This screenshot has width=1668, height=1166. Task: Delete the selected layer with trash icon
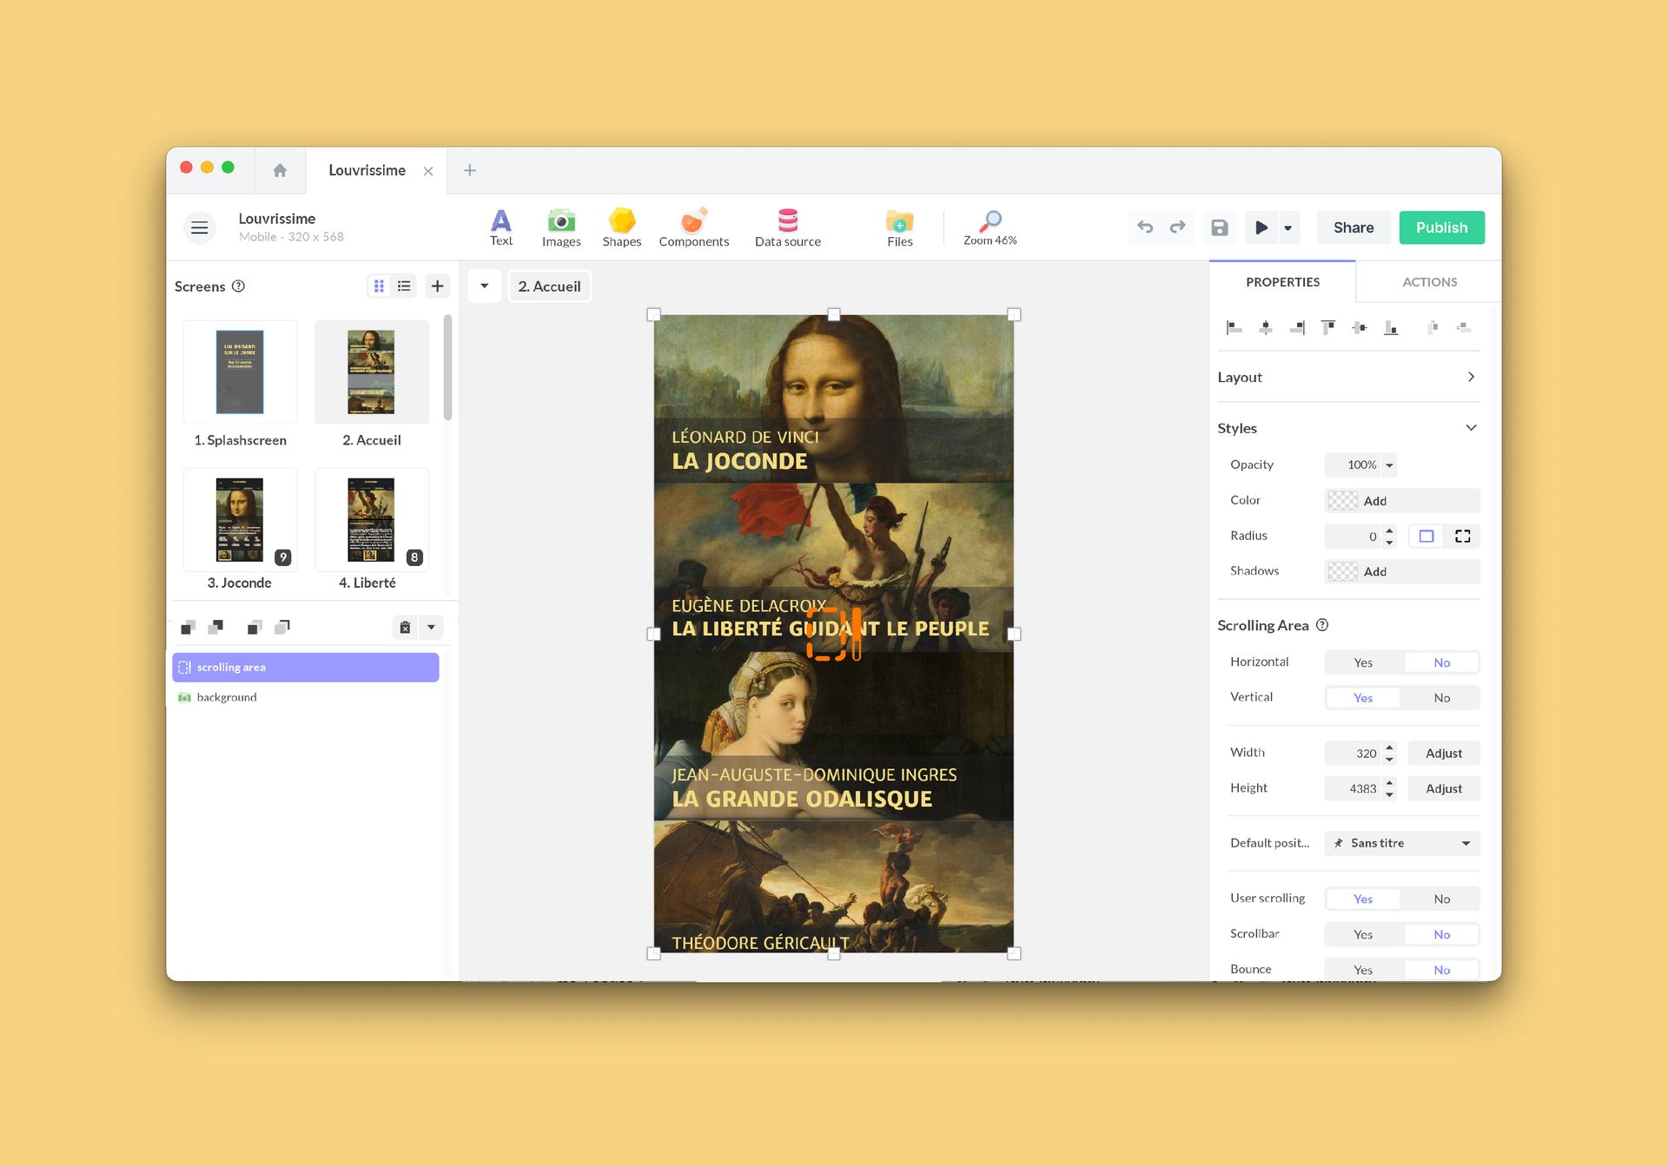405,627
